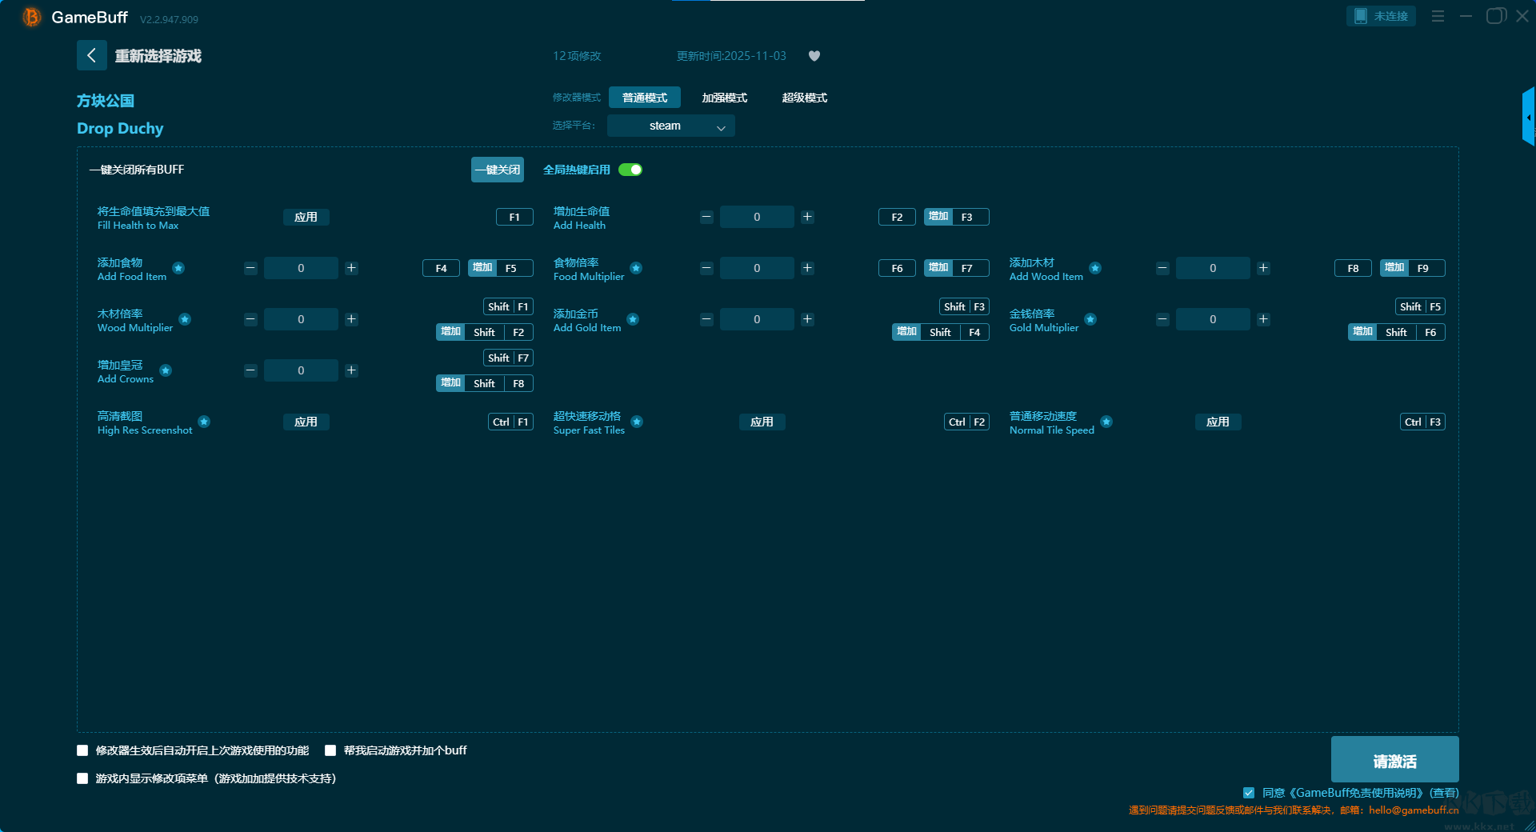Click the F4 hotkey for Add Food Item
1536x832 pixels.
point(441,268)
